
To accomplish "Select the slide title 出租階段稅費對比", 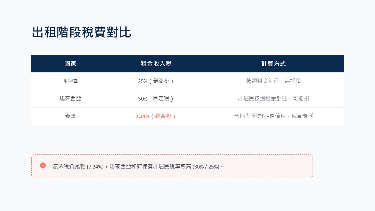I will 81,32.
